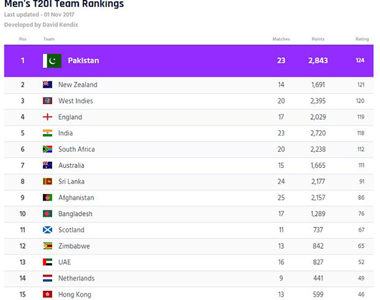Click the England flag icon
This screenshot has height=300, width=380.
pos(47,117)
